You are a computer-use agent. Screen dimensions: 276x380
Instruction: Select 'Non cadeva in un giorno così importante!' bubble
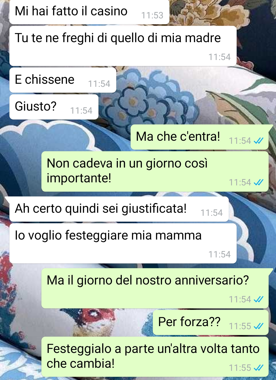[x=155, y=171]
